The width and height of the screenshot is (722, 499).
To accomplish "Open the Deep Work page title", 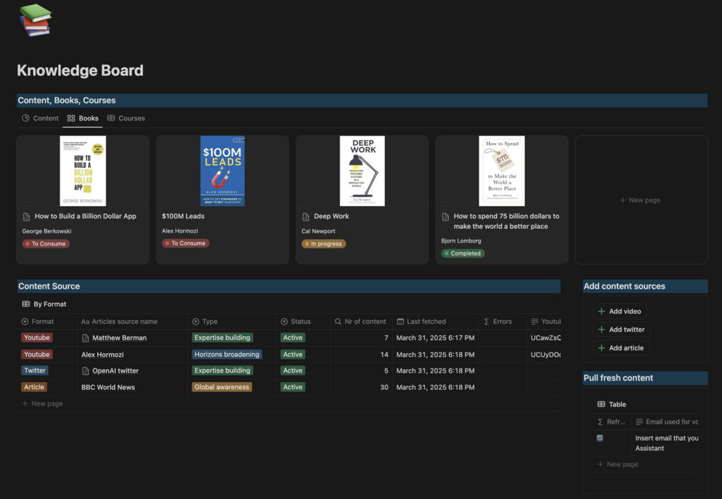I will pyautogui.click(x=331, y=216).
